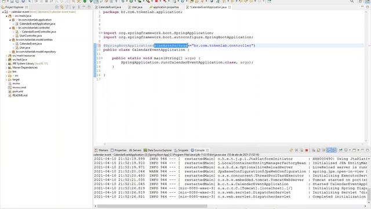Screen dimensions: 371x209
Task: Toggle Link with Editor in Project Explorer
Action: click(62, 7)
